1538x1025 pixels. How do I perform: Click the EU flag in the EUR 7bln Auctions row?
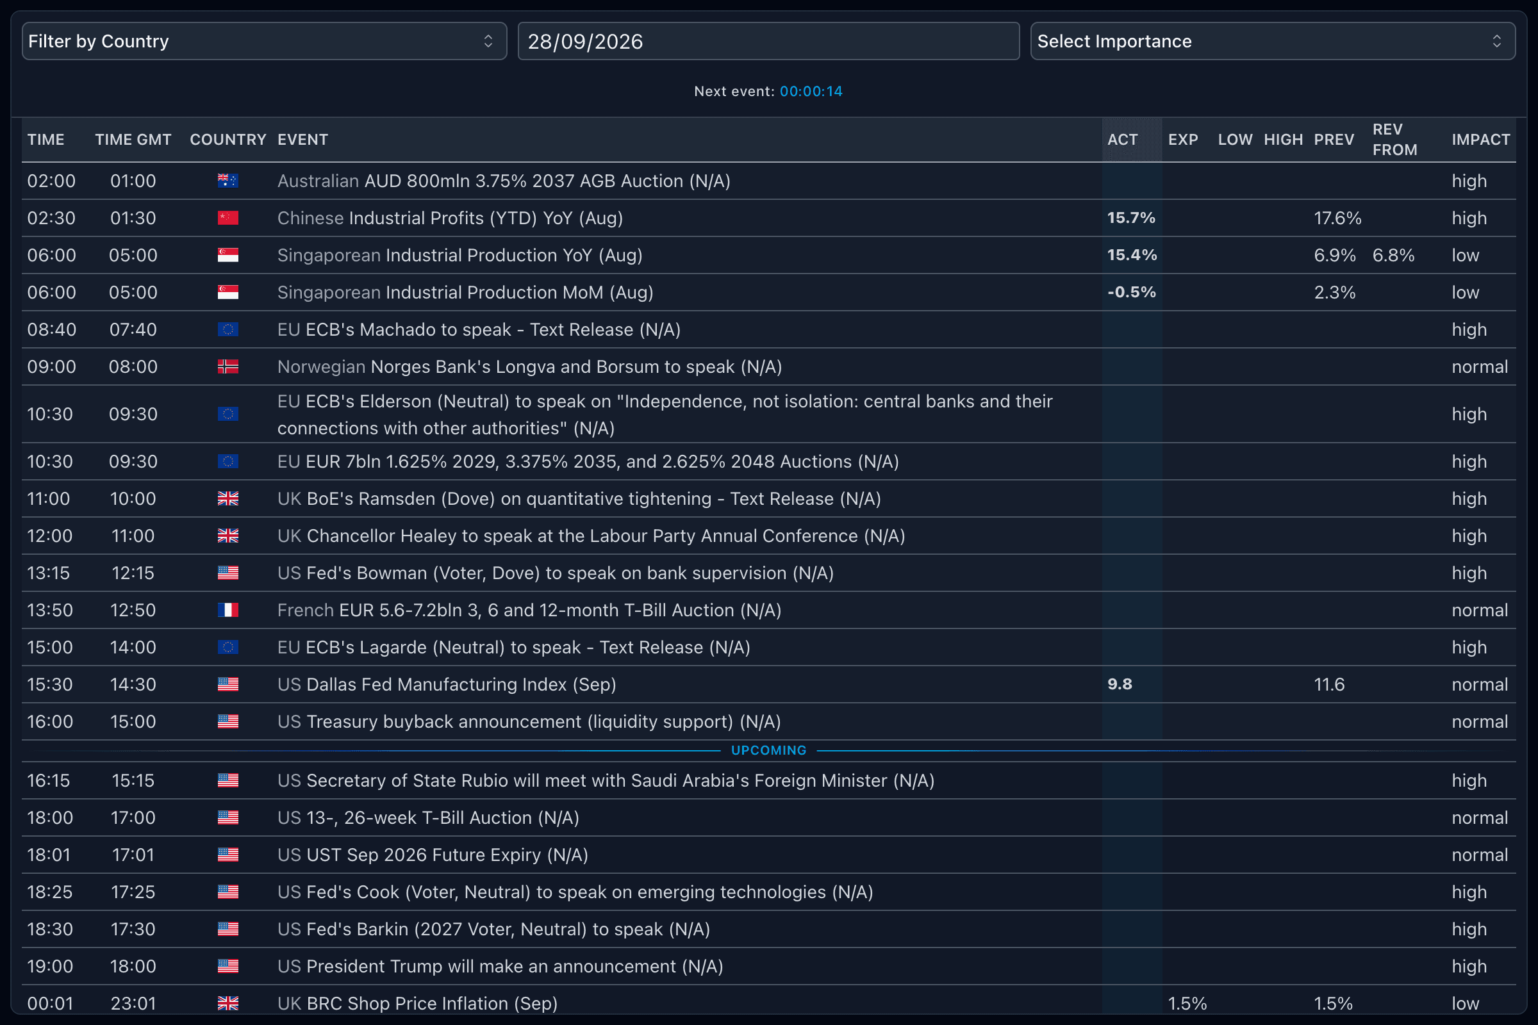pos(227,462)
